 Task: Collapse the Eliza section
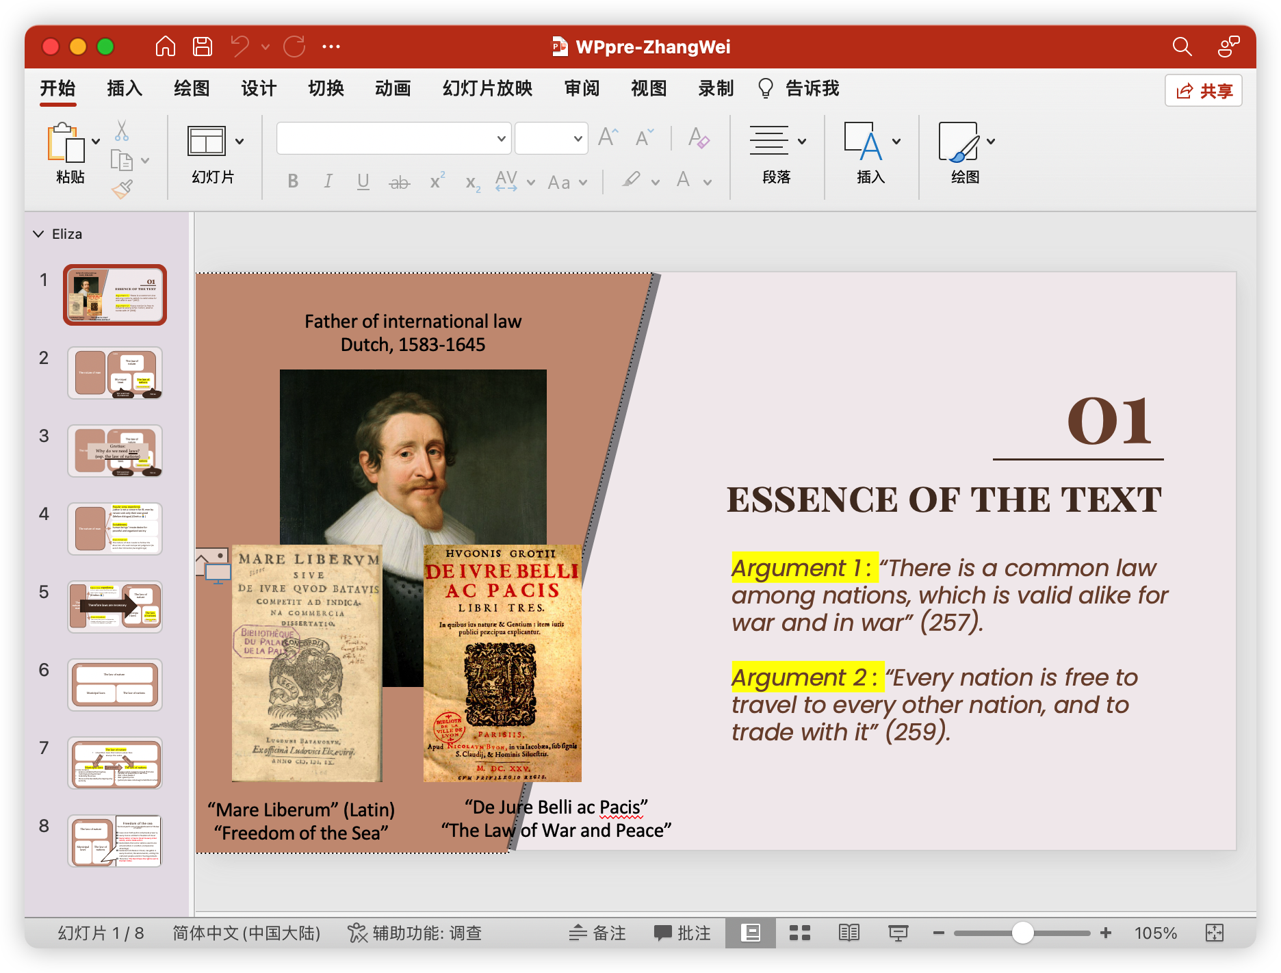point(38,234)
